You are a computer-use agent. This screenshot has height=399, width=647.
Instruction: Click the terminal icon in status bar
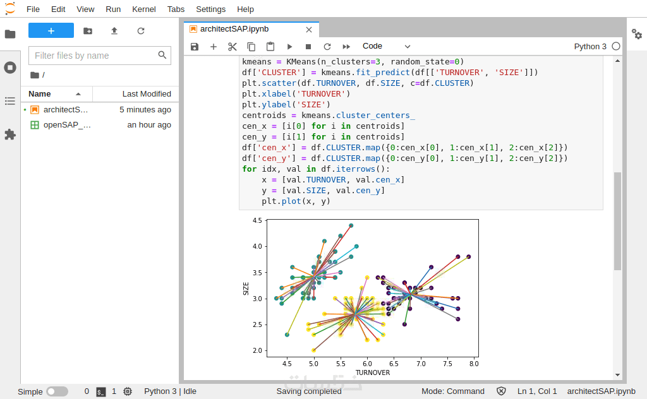click(101, 391)
